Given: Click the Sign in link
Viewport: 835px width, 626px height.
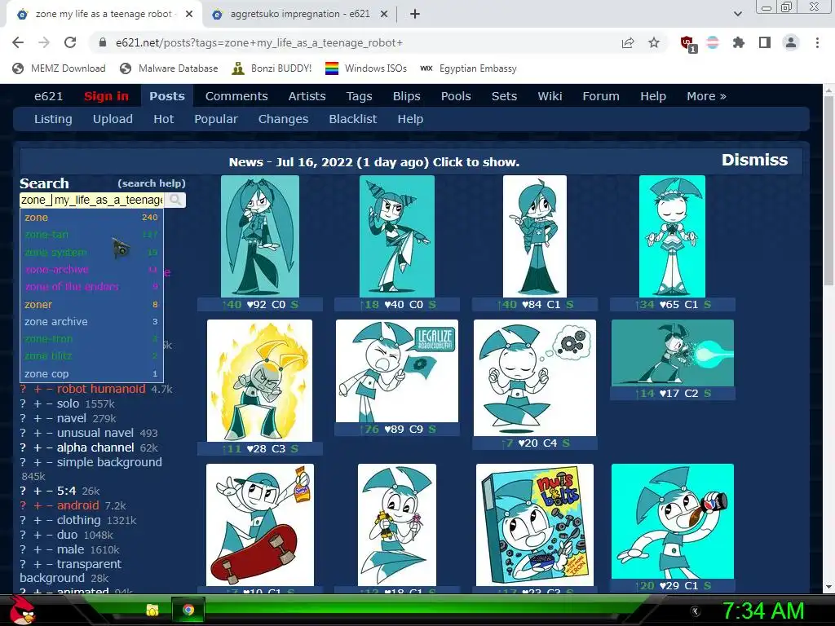Looking at the screenshot, I should (106, 96).
